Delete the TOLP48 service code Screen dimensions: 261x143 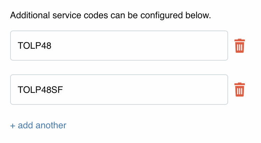[x=240, y=46]
